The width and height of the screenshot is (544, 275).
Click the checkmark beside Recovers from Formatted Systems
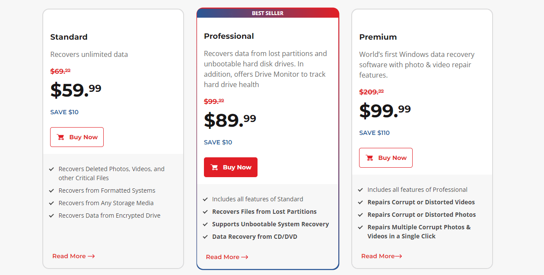click(52, 190)
